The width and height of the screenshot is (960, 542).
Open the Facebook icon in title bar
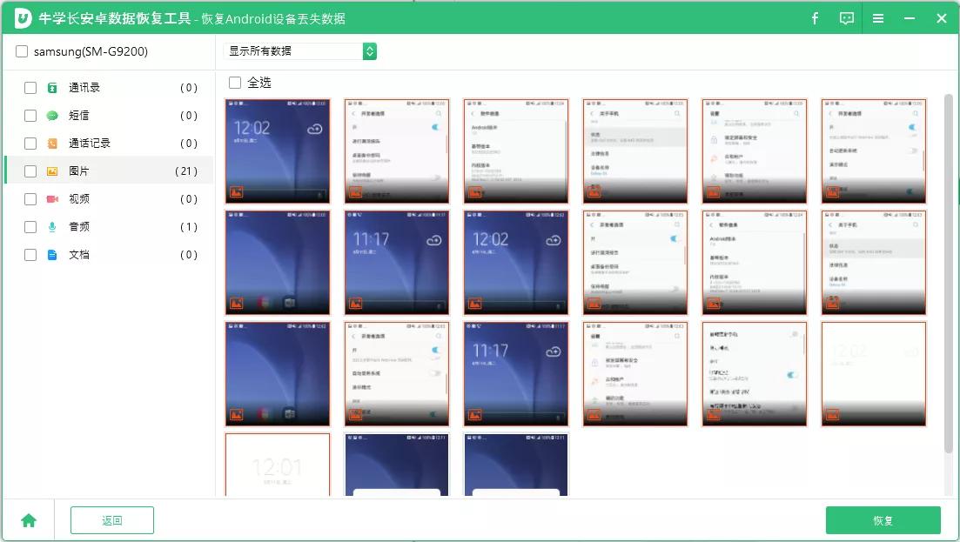[x=815, y=17]
